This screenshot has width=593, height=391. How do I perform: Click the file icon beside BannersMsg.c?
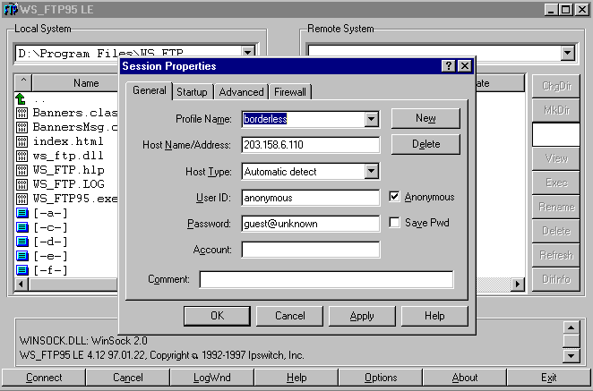[x=21, y=127]
